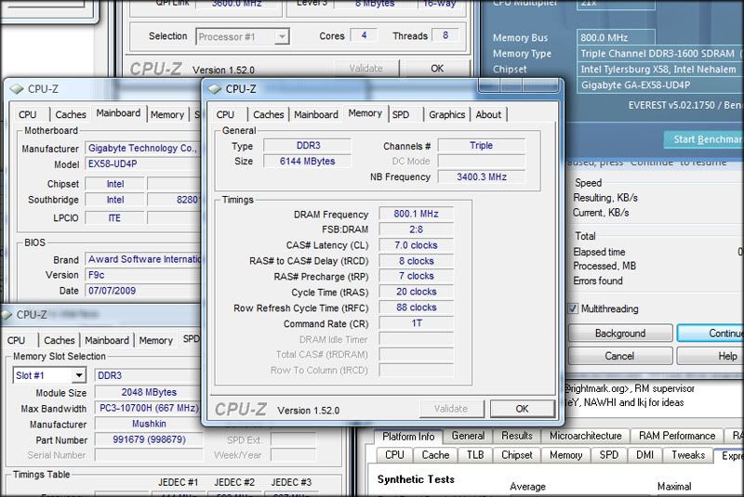The width and height of the screenshot is (744, 497).
Task: Click the Channels # value Triple
Action: click(482, 146)
